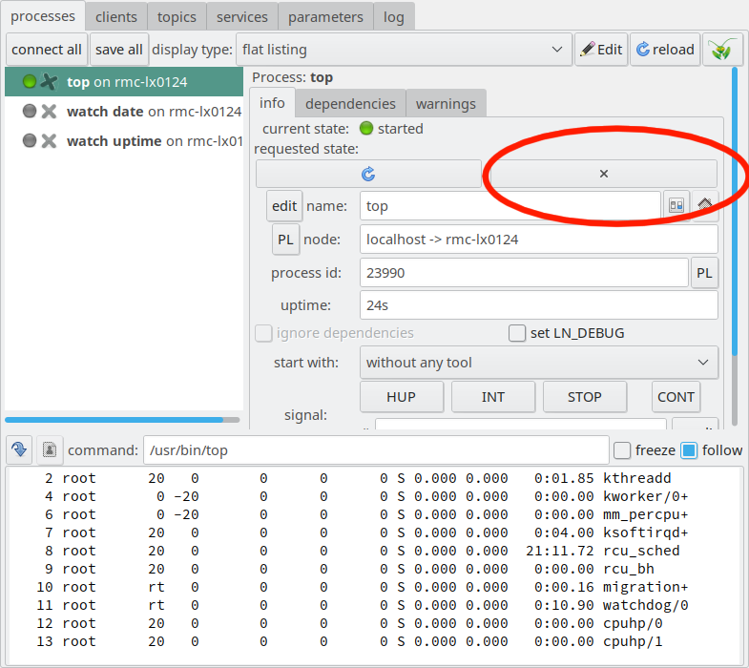Click grey status dot of watch date
This screenshot has width=749, height=668.
(x=30, y=112)
